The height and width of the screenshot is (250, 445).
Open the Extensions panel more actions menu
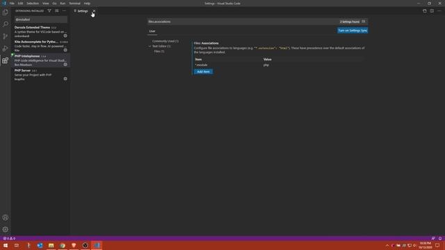(64, 11)
